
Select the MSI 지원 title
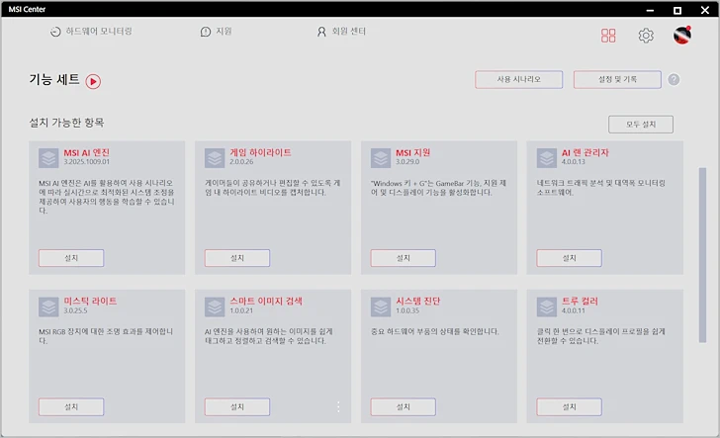click(412, 153)
